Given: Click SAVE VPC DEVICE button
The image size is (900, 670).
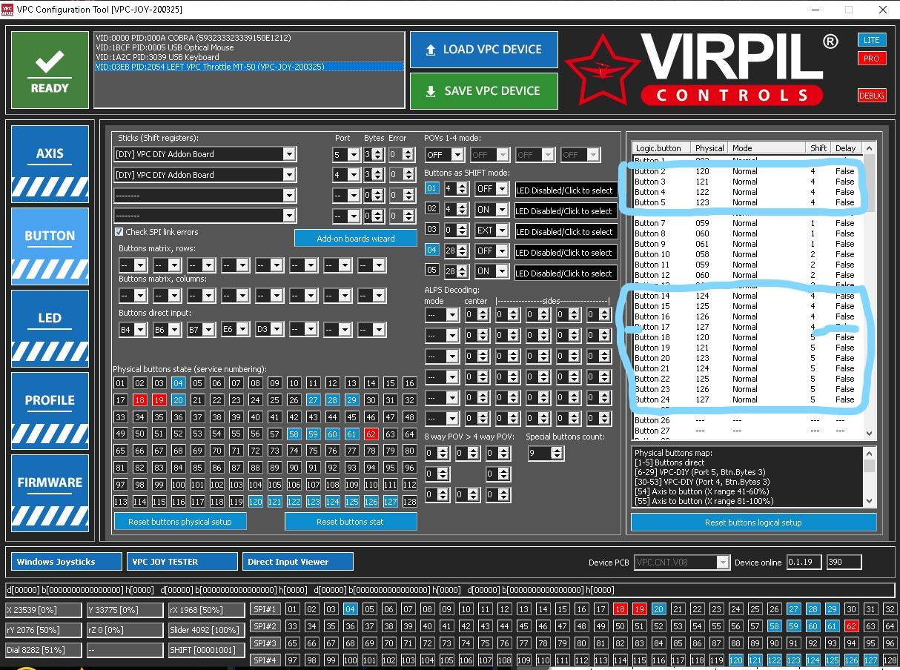Looking at the screenshot, I should (x=483, y=91).
